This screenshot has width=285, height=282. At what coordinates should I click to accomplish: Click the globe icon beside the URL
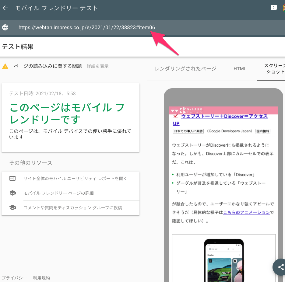5,27
